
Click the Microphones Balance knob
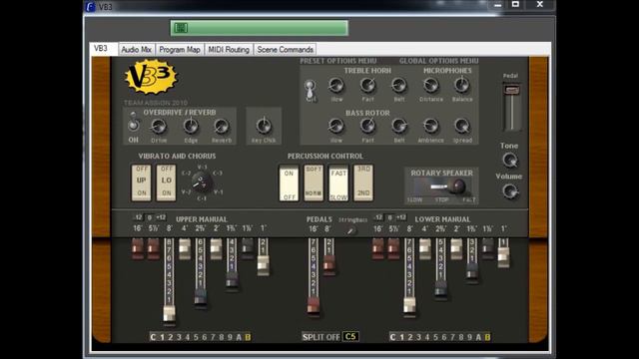[461, 86]
